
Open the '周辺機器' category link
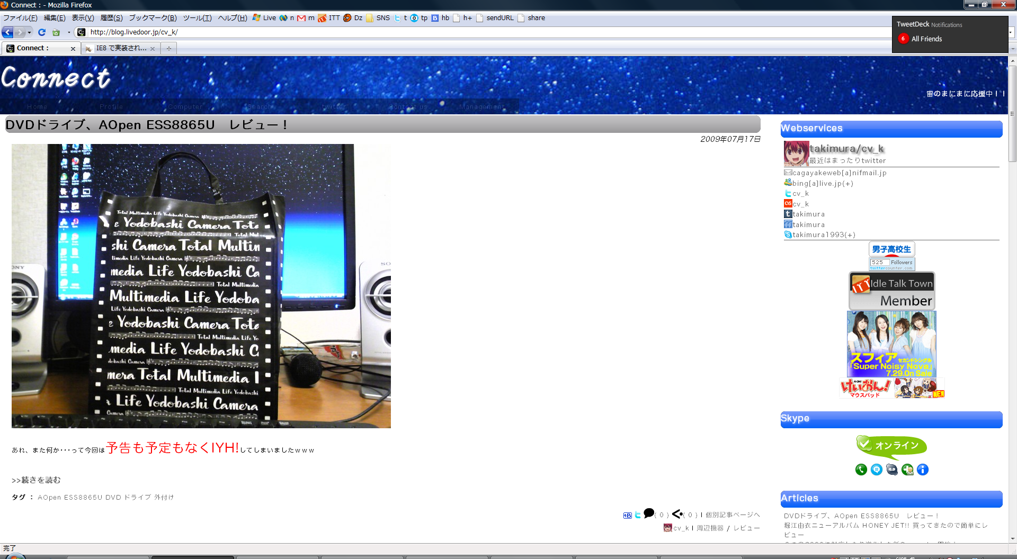[x=710, y=528]
